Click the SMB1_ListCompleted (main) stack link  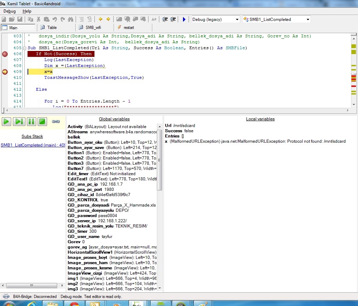33,145
